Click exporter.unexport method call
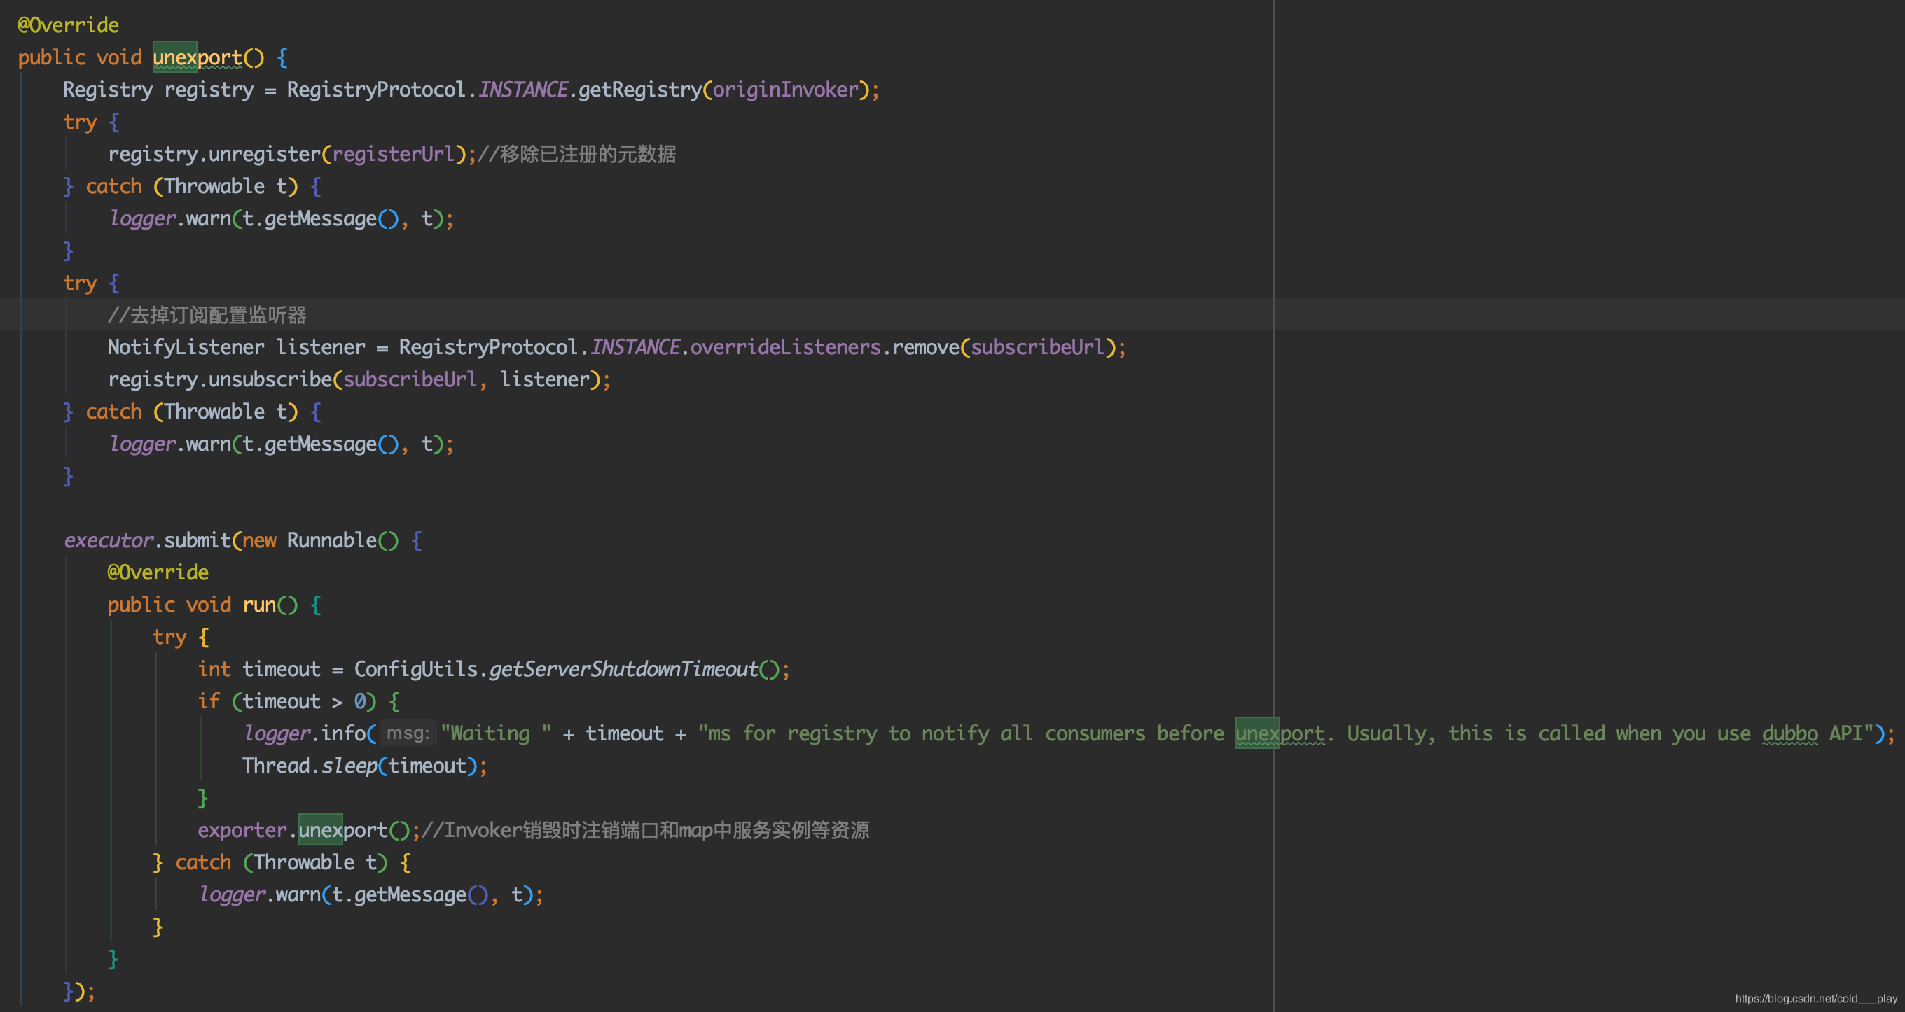This screenshot has height=1012, width=1905. pyautogui.click(x=343, y=830)
